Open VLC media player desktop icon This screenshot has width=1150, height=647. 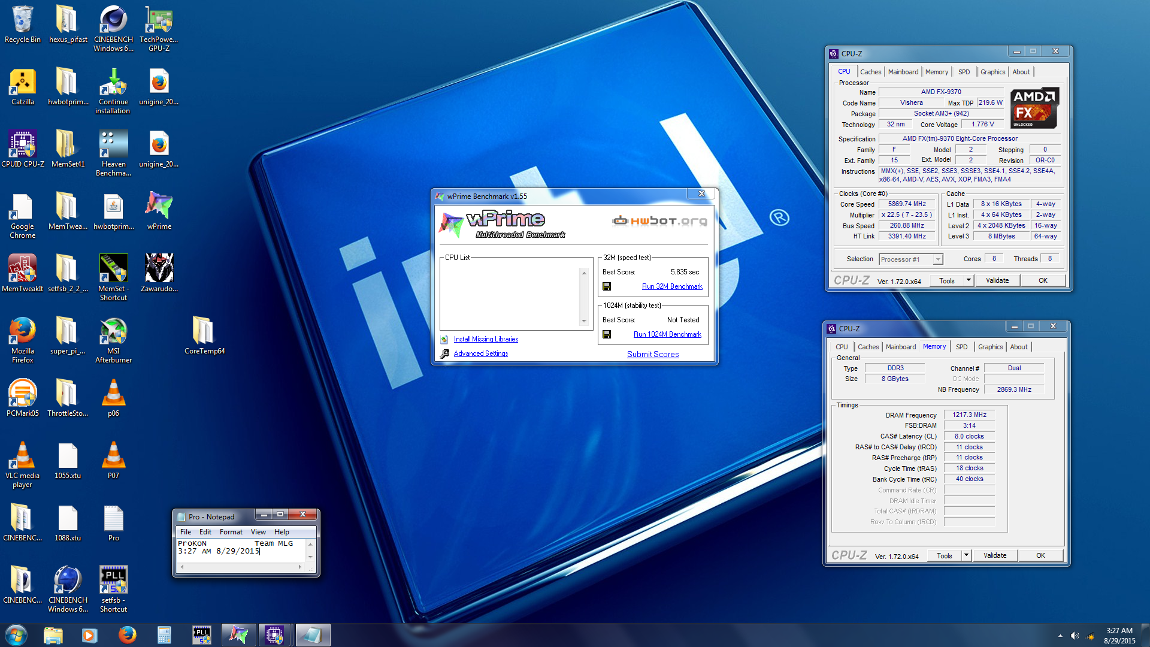[22, 465]
